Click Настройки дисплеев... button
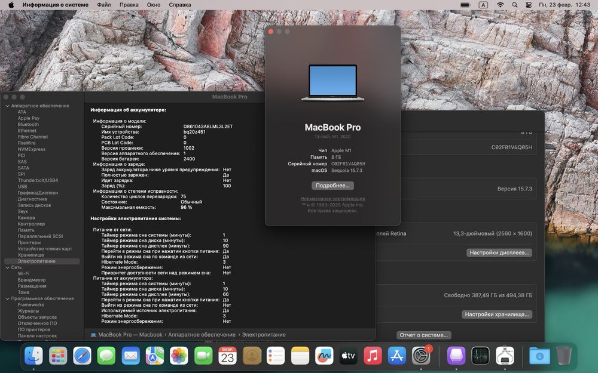The width and height of the screenshot is (598, 373). 499,252
